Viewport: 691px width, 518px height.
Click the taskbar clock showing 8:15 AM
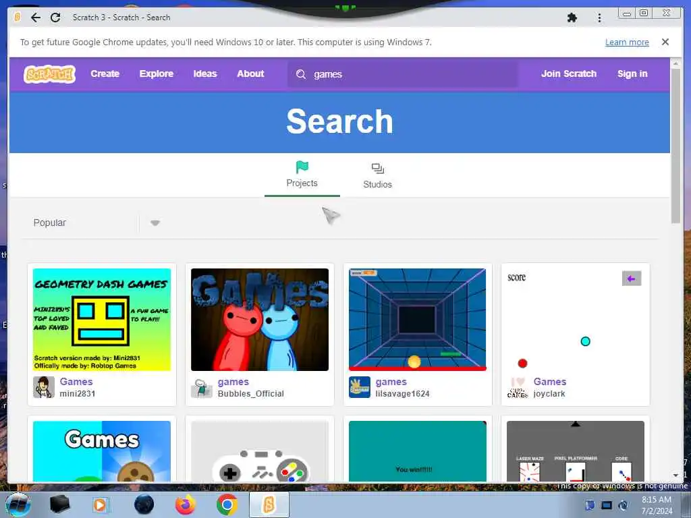tap(656, 505)
